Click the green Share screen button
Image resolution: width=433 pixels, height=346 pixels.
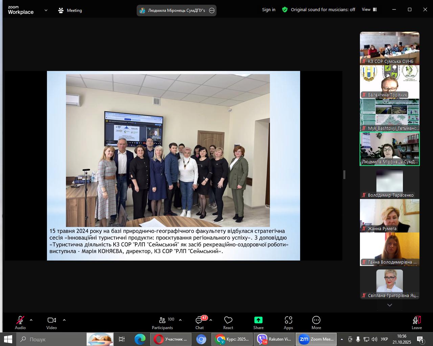click(x=258, y=323)
